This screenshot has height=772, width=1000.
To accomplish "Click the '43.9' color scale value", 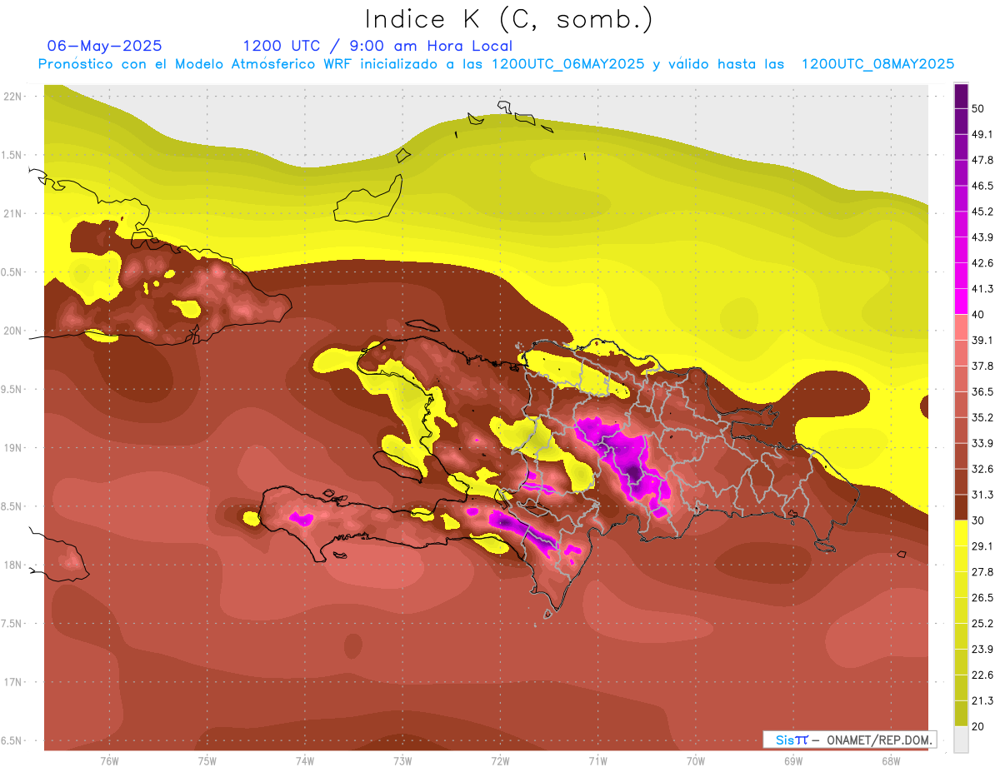I will [982, 237].
